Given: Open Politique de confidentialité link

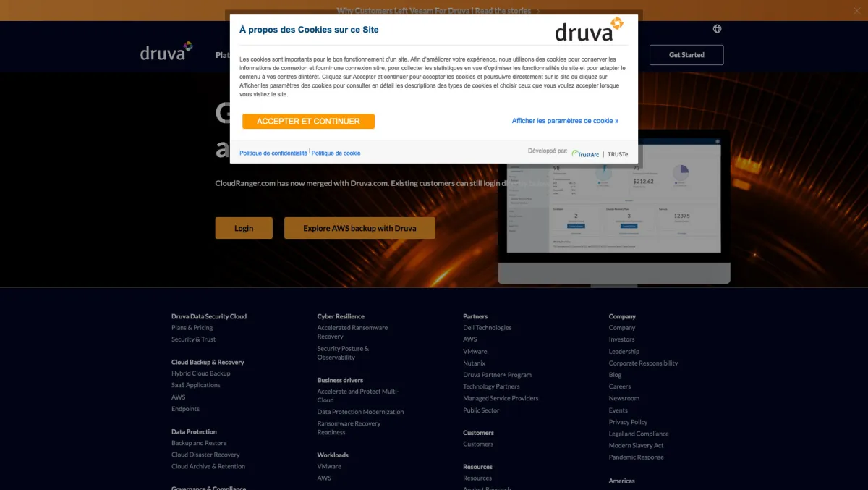Looking at the screenshot, I should [x=273, y=153].
